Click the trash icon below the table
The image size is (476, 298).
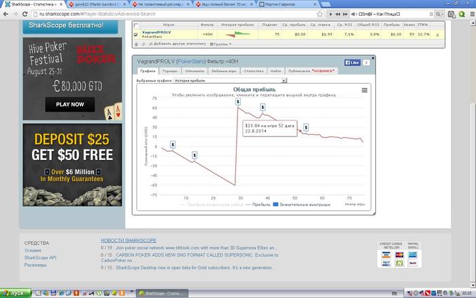(136, 44)
